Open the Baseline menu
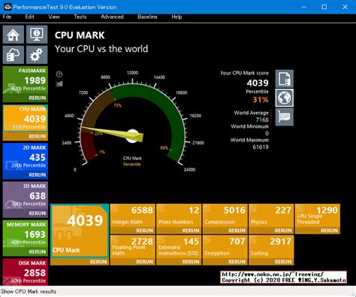Screen dimensions: 356x297 [x=147, y=17]
